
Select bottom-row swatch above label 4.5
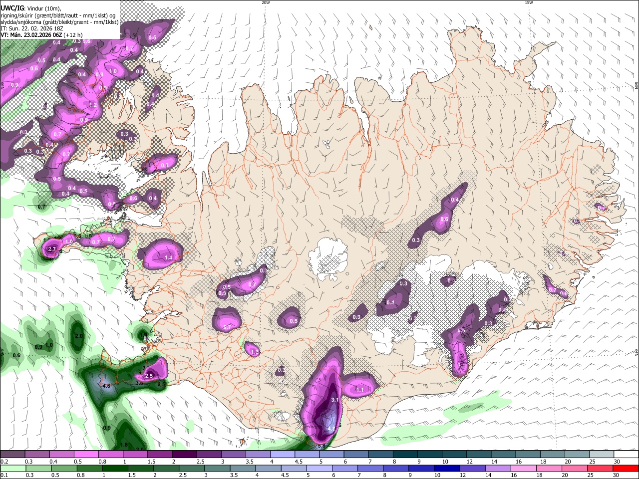[294, 469]
